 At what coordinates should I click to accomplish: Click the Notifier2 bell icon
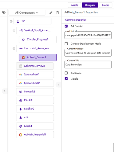(x=21, y=109)
